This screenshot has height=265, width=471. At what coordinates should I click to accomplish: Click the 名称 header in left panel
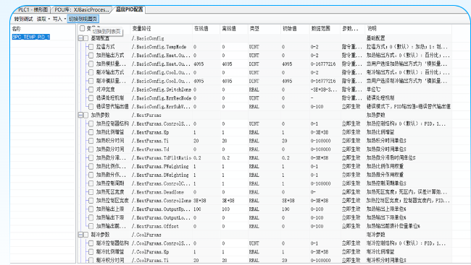(x=17, y=29)
